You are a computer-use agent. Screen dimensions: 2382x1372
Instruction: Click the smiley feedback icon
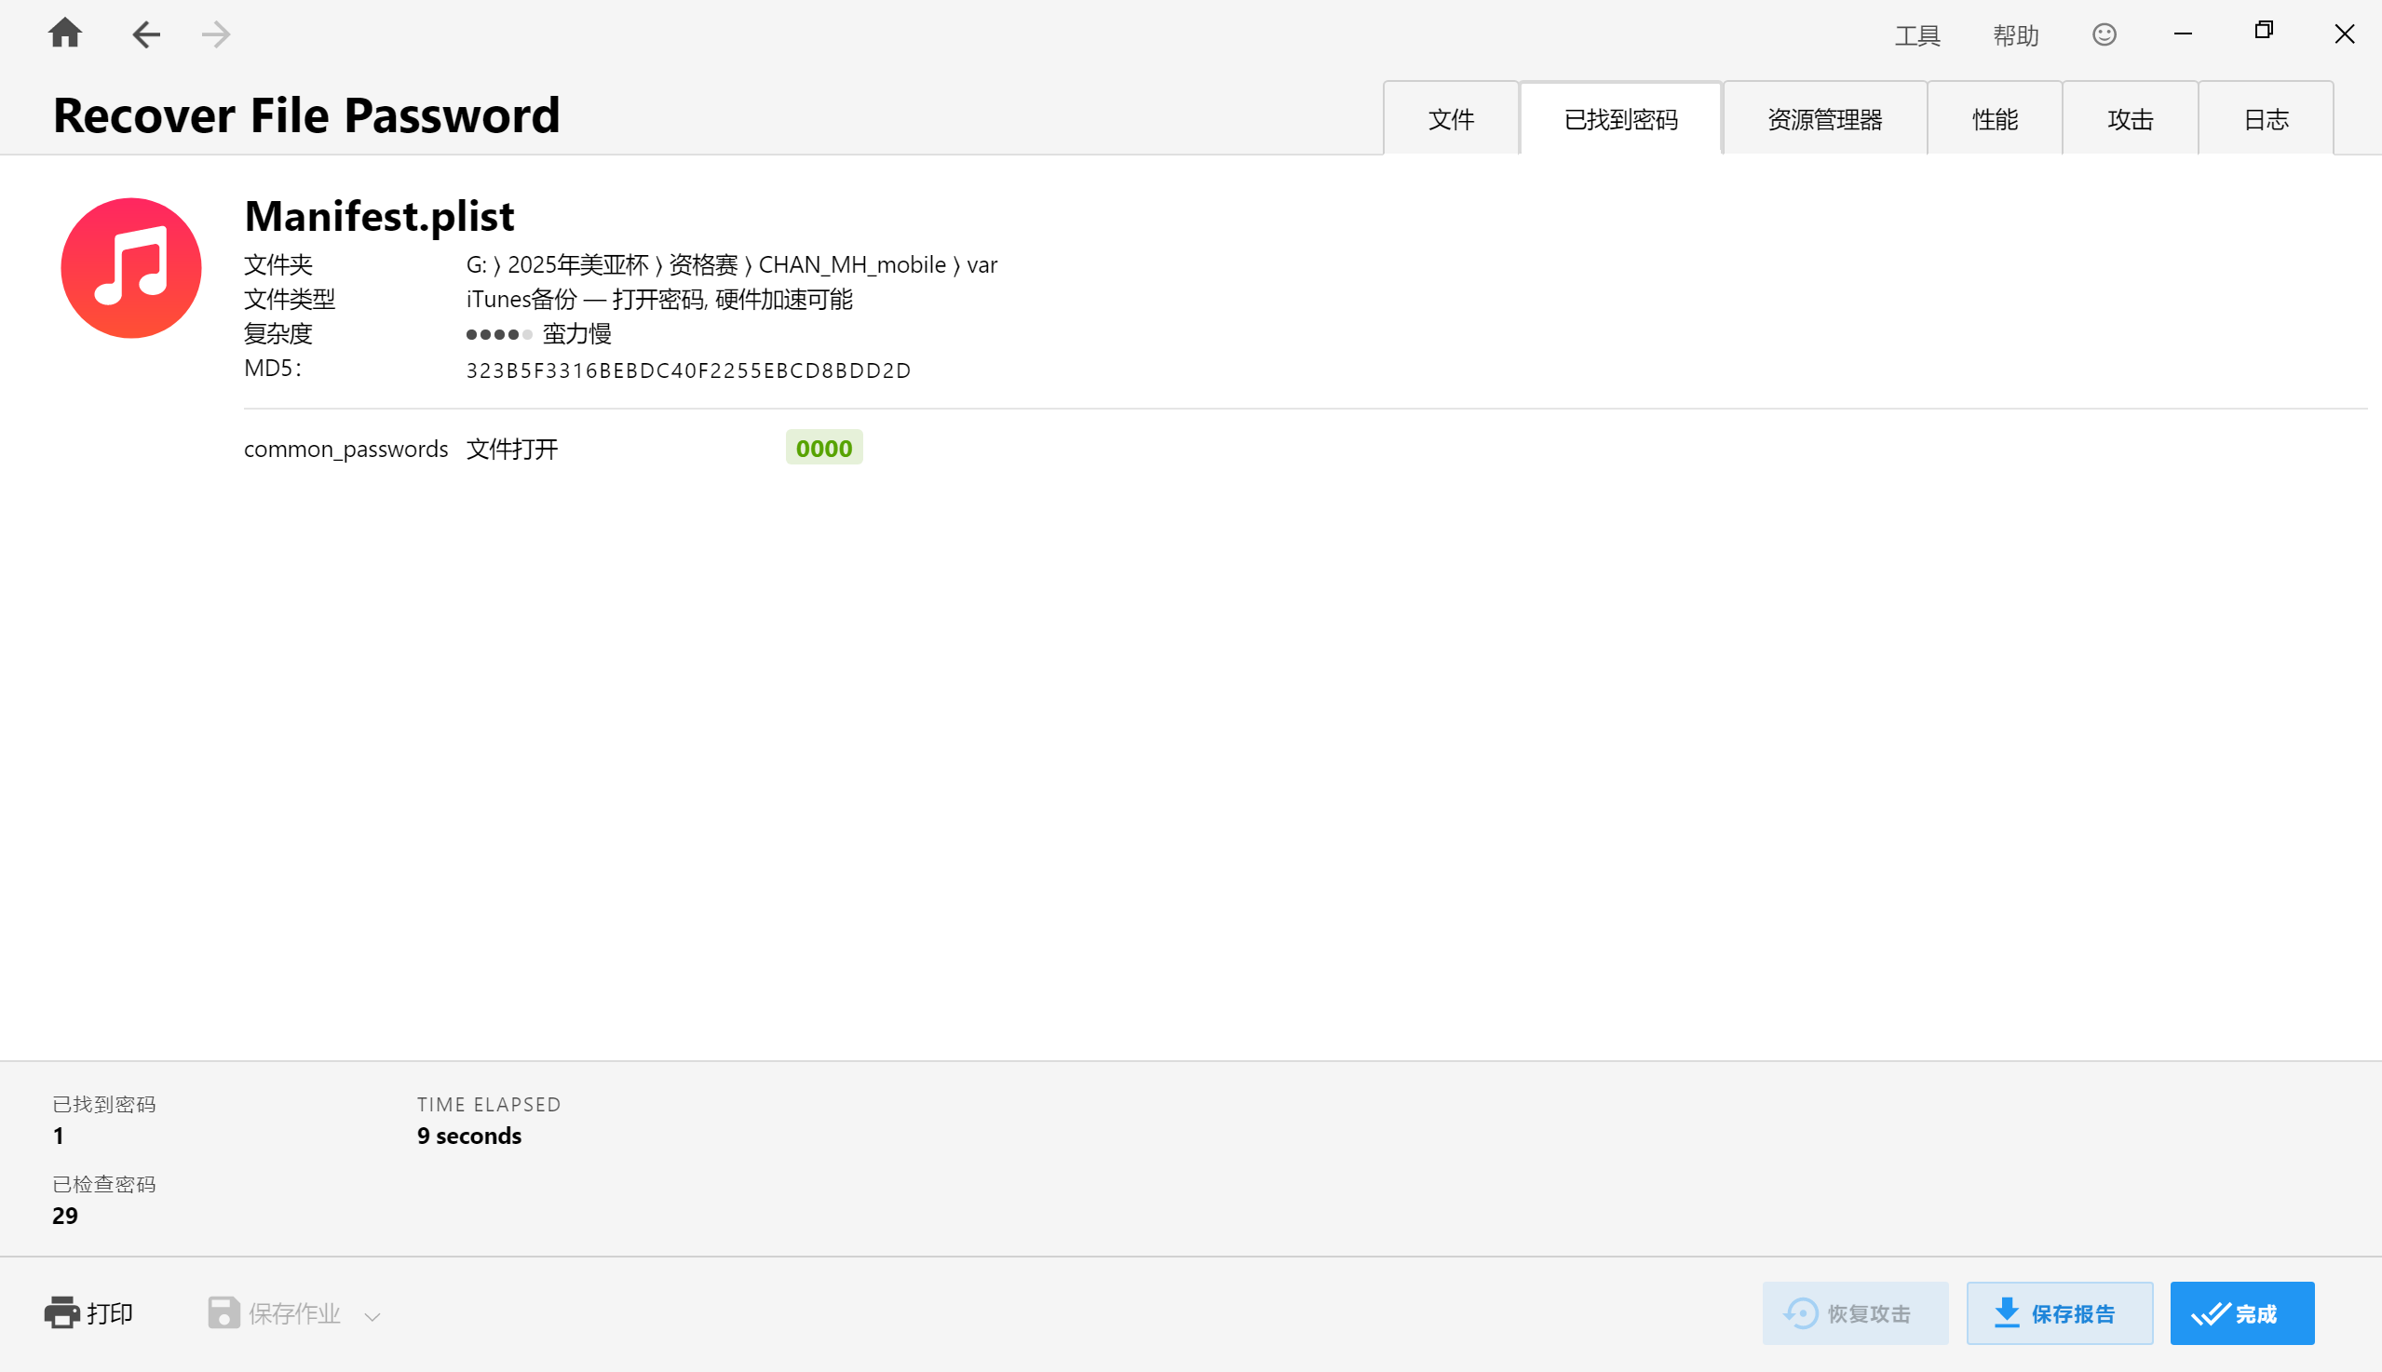tap(2104, 34)
